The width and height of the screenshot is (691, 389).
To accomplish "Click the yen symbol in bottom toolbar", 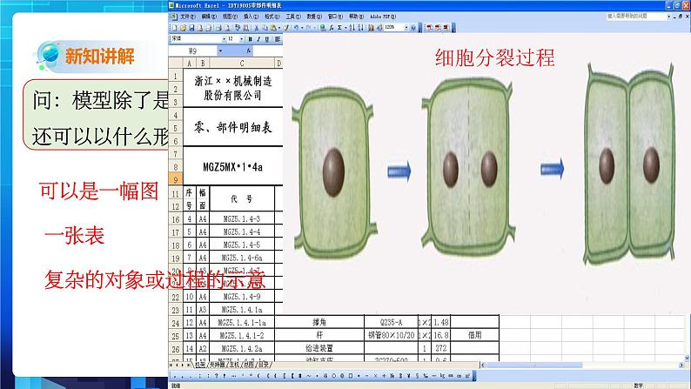I will pyautogui.click(x=409, y=376).
